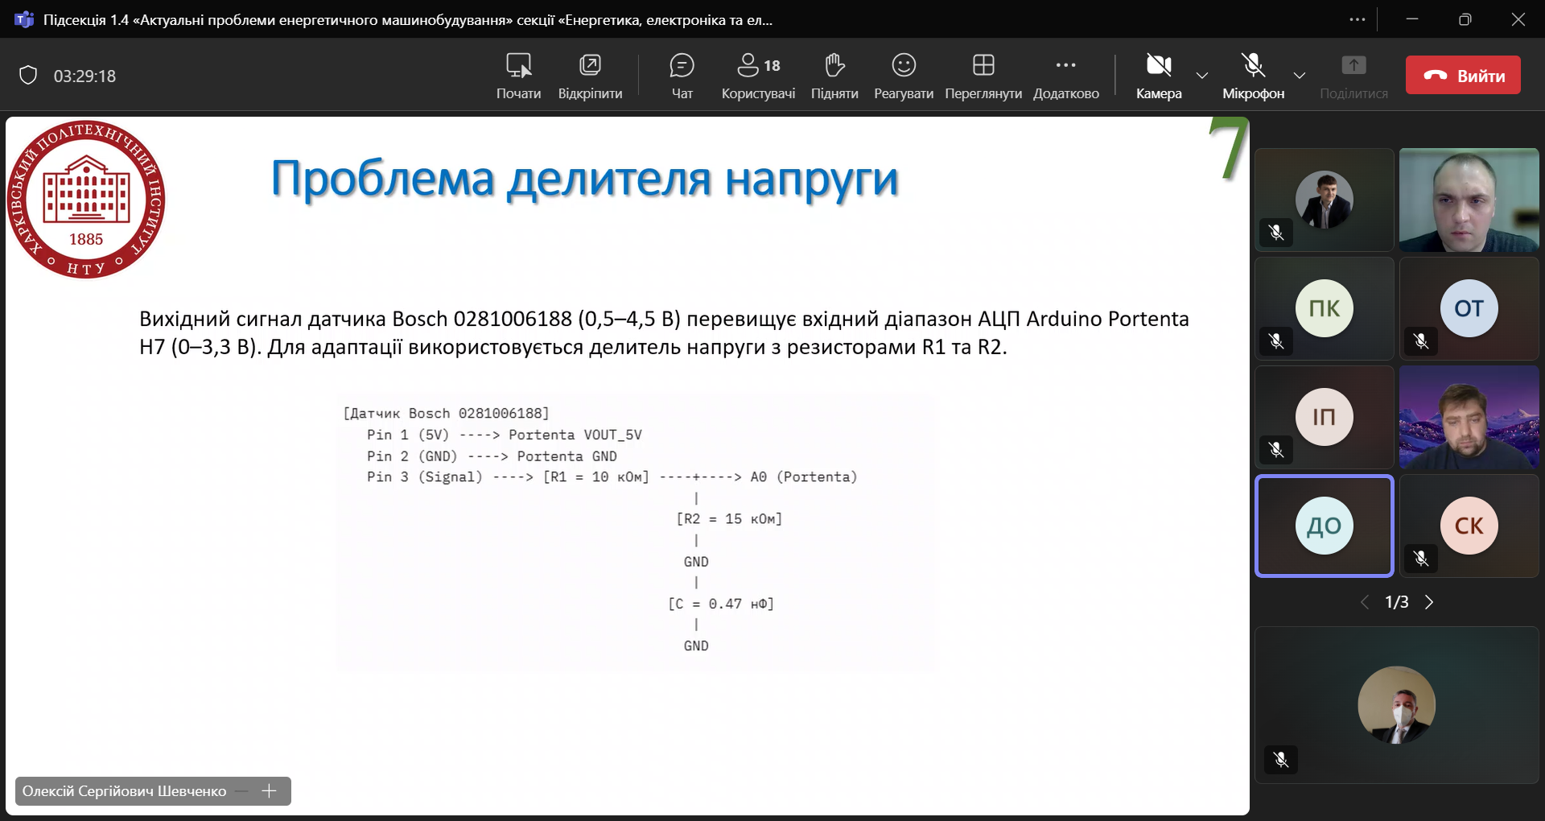Open the Додатково more actions menu
The width and height of the screenshot is (1545, 821).
1065,76
